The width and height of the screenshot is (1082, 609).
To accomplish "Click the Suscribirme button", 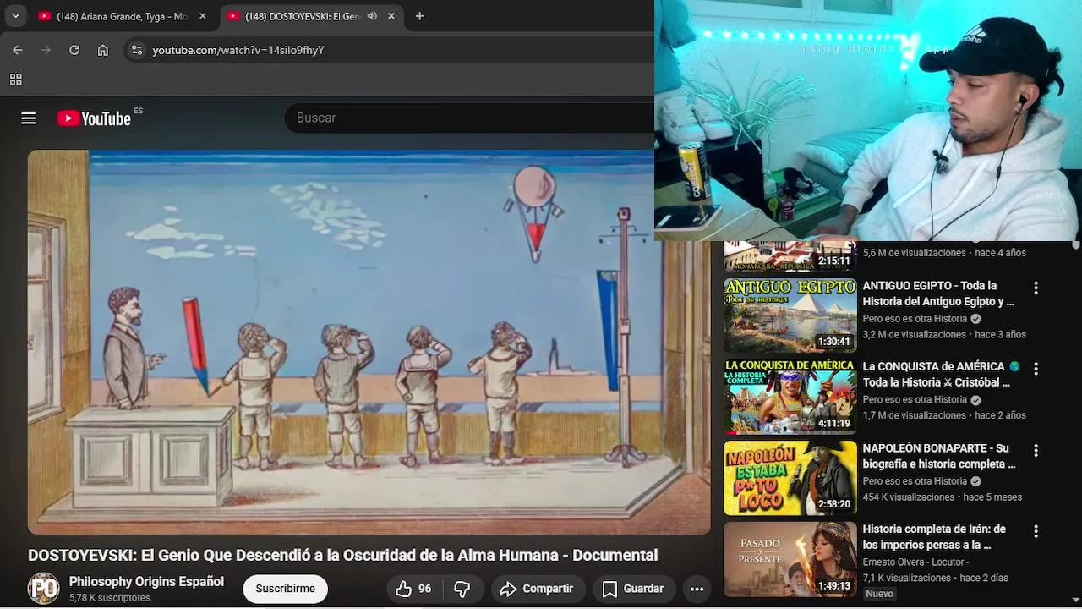I will tap(285, 589).
